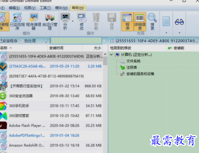Toggle the 程序 layout button
Viewport: 199px width, 153px height.
tap(127, 22)
